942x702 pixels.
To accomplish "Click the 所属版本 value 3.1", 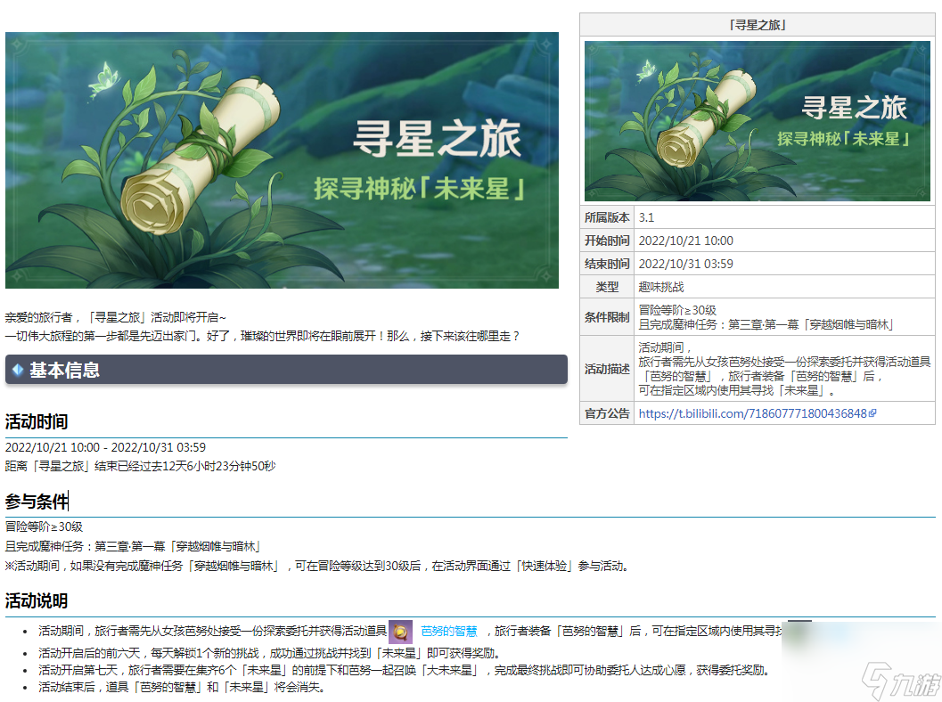I will (646, 217).
